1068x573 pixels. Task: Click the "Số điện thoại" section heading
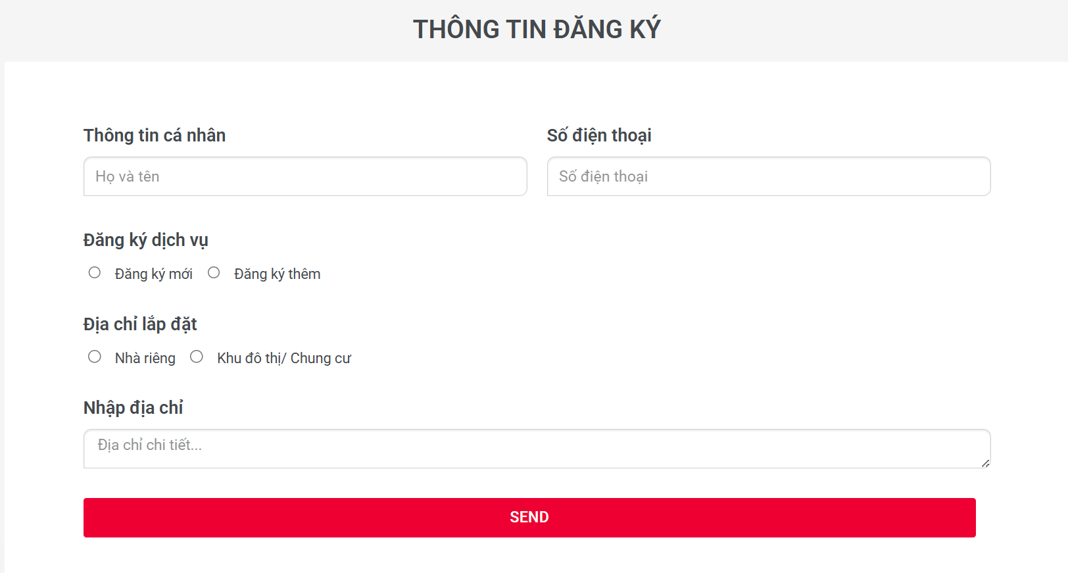coord(599,136)
